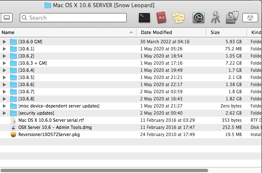The image size is (262, 173).
Task: Select the [10.6.4] folder icon
Action: click(x=13, y=70)
